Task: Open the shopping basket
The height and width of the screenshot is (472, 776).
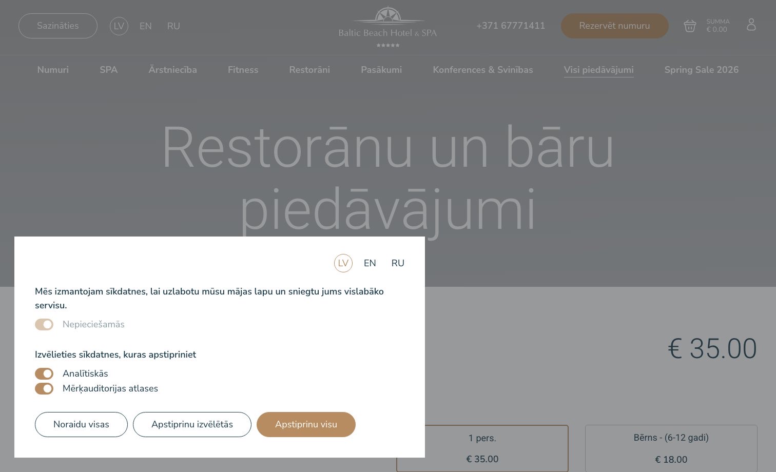Action: [690, 26]
